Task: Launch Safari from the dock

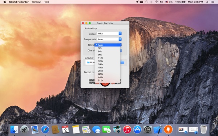Action: pos(45,129)
